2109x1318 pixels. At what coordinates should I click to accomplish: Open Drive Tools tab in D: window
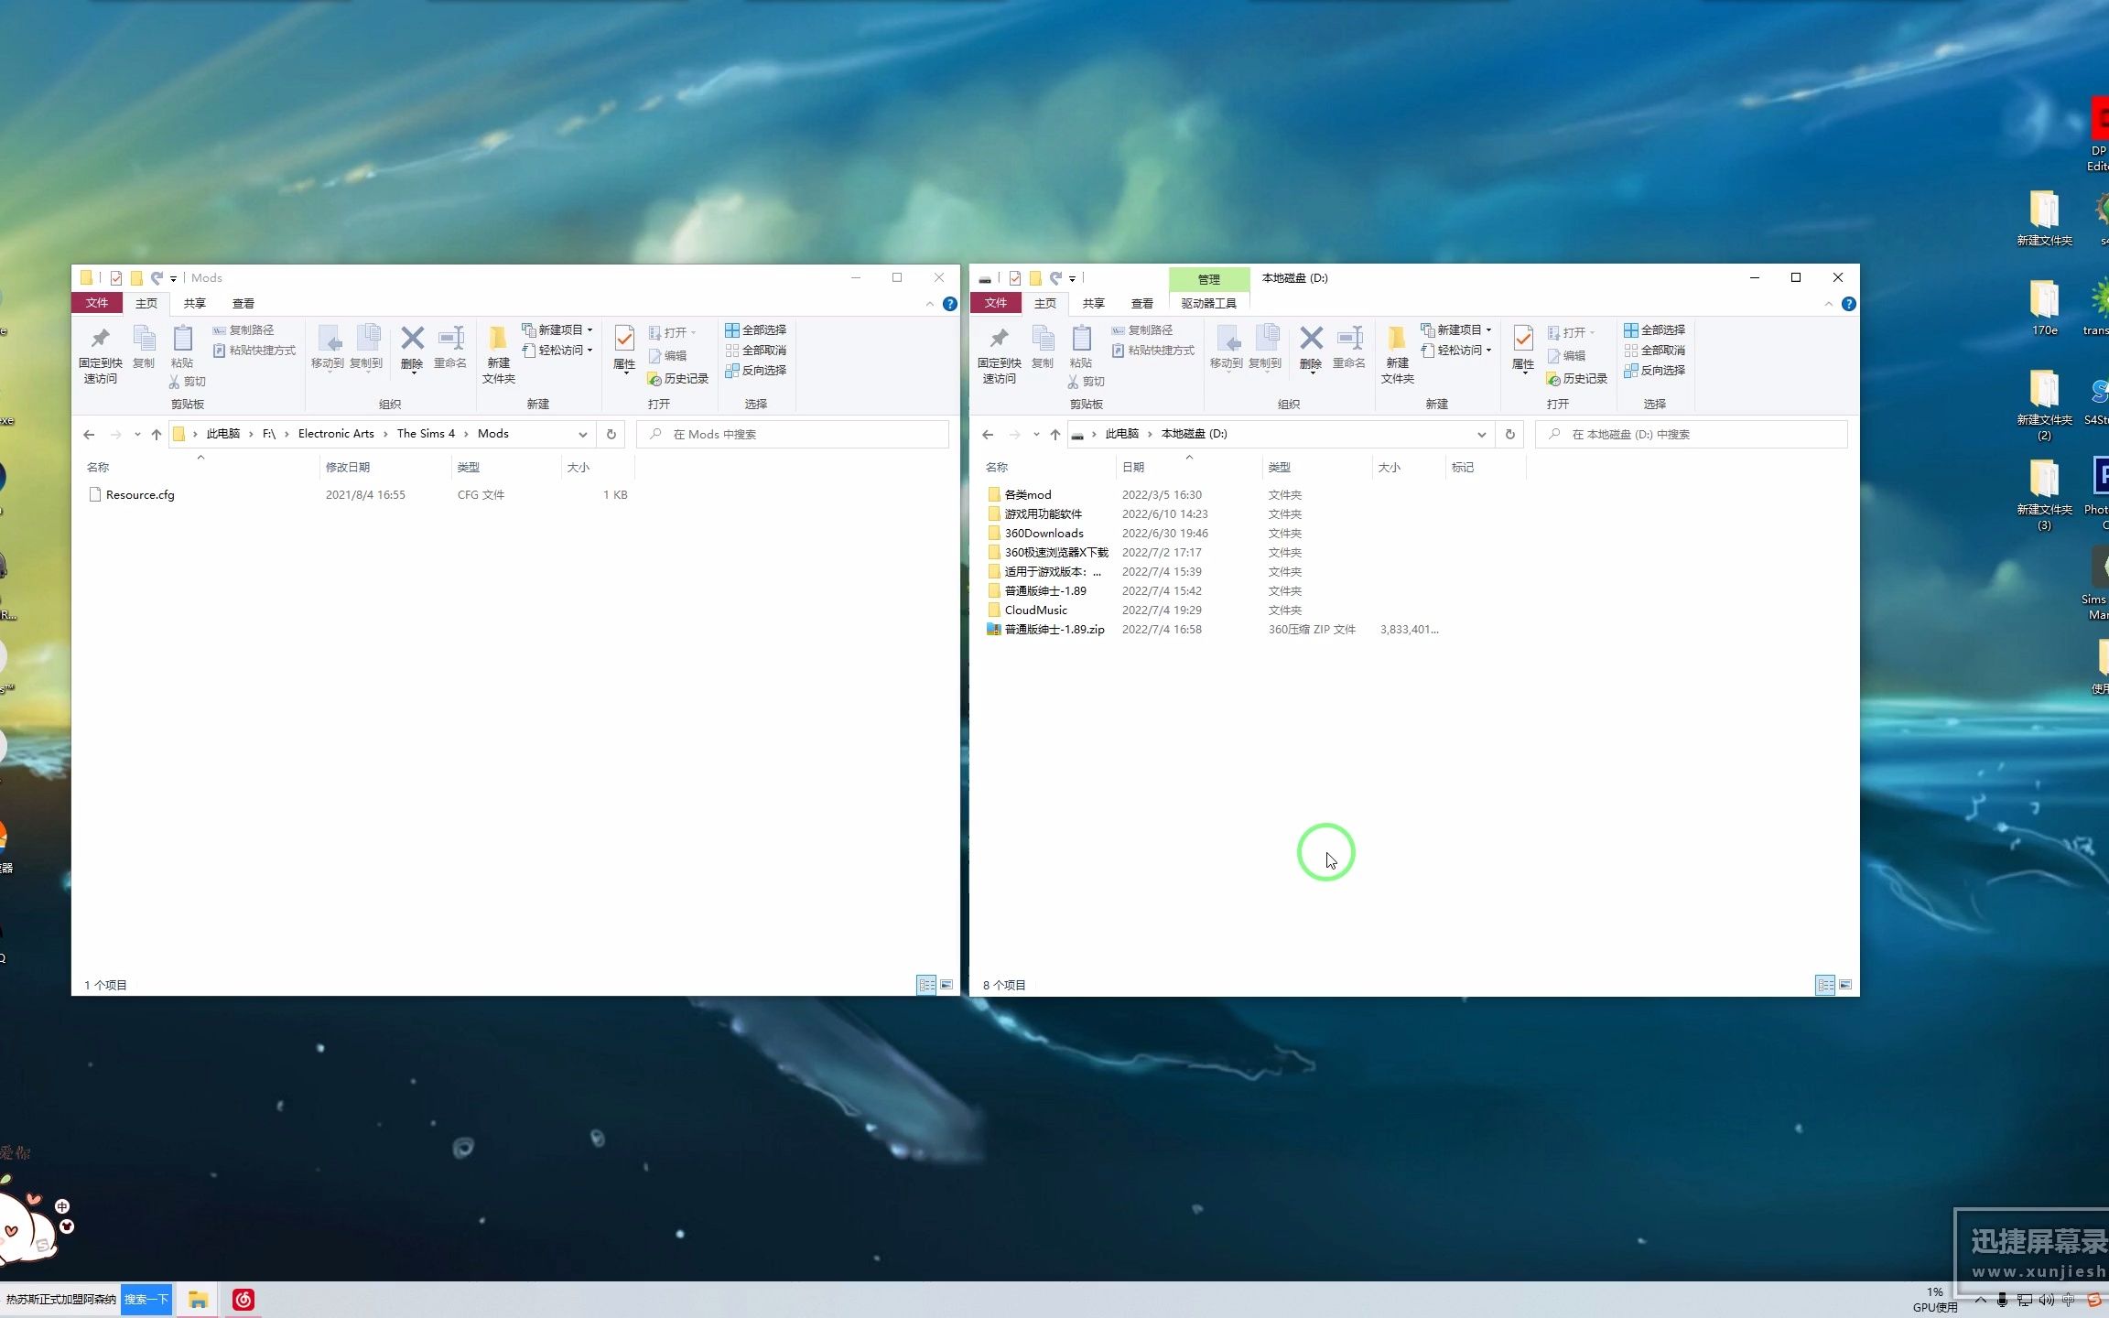click(1208, 304)
